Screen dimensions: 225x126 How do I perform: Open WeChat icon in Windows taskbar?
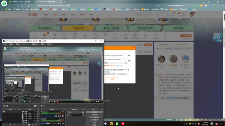117,124
